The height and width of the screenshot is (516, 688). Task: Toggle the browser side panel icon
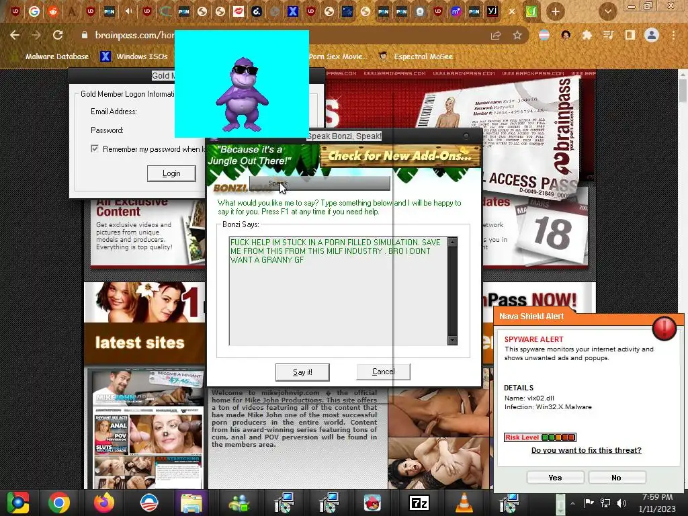630,35
